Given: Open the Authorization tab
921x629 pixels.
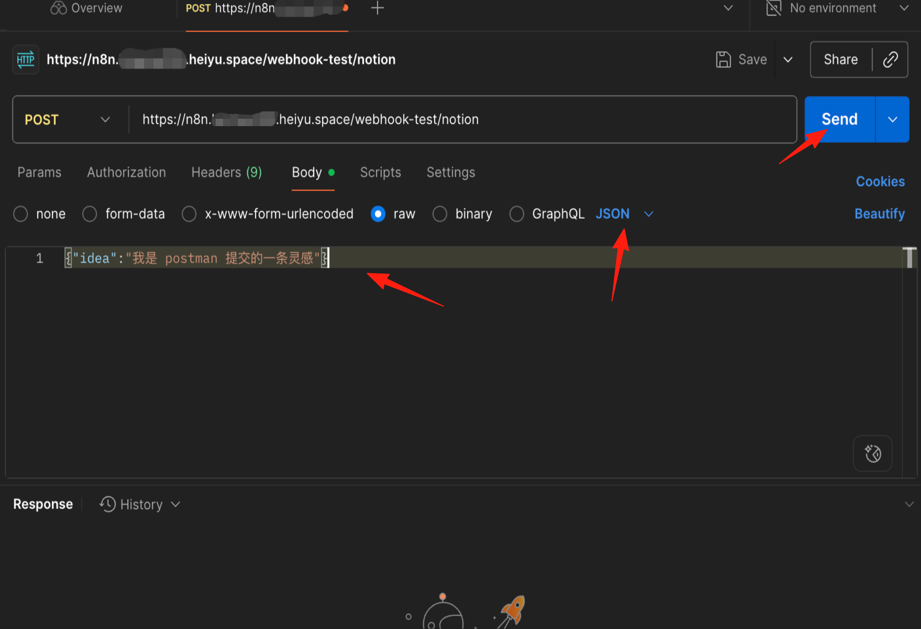Looking at the screenshot, I should click(x=126, y=172).
